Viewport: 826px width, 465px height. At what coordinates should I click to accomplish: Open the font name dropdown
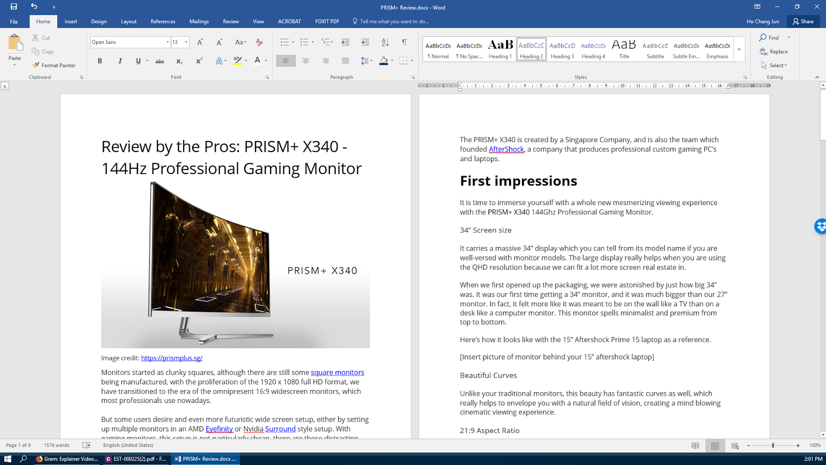(x=168, y=42)
